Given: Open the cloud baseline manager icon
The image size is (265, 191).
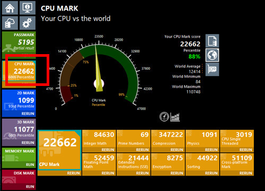Looking at the screenshot, I should tap(10, 23).
